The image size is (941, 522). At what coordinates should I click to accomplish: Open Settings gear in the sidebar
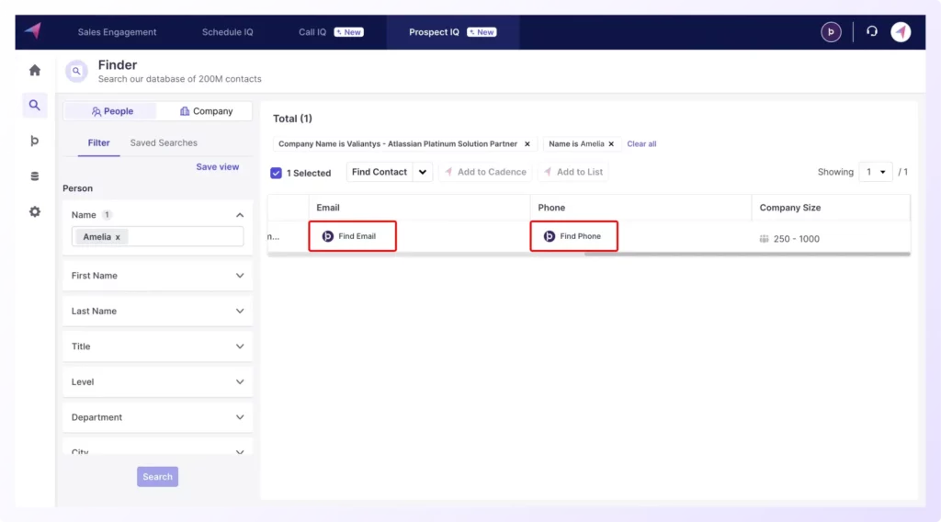[35, 211]
